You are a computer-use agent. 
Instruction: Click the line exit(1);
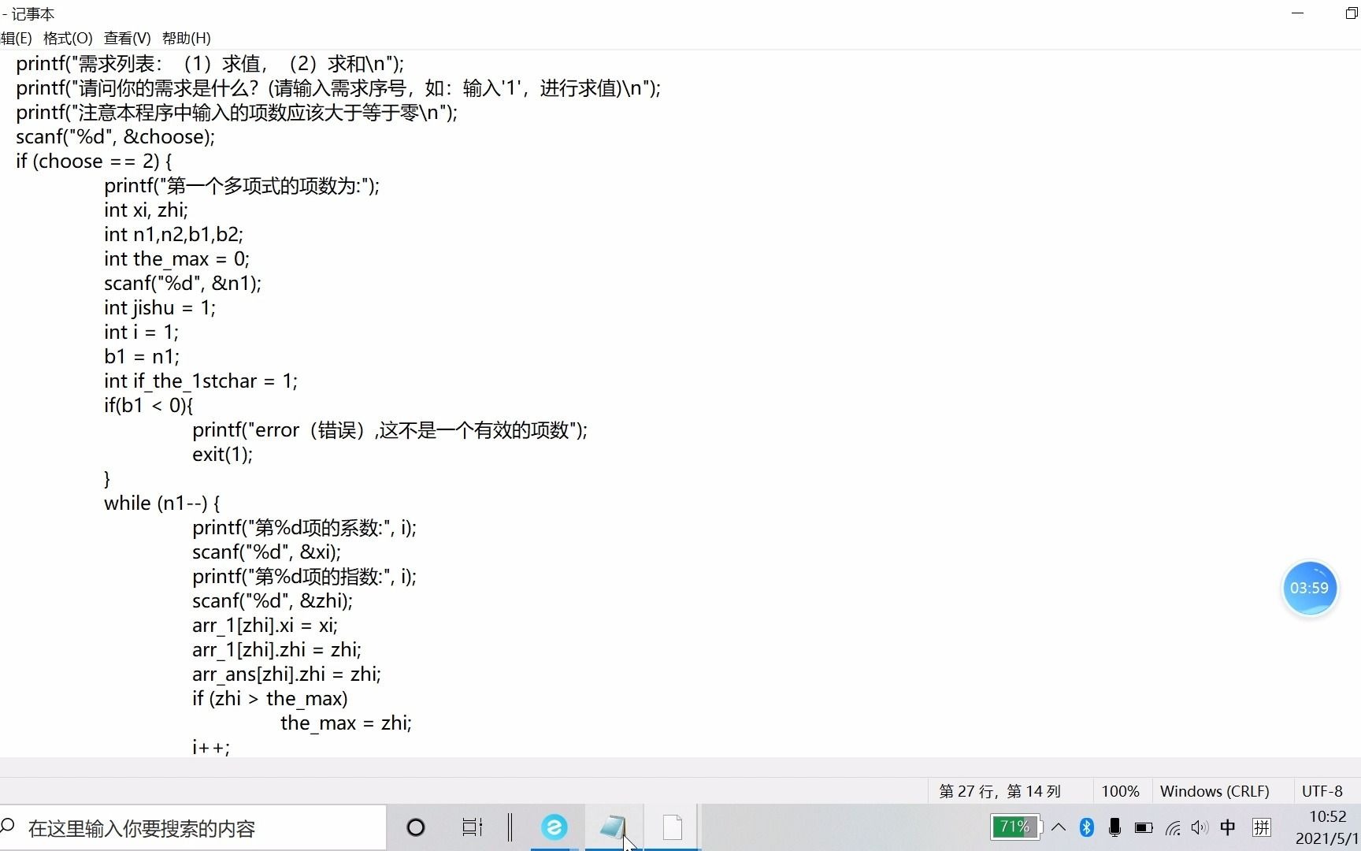[x=223, y=454]
